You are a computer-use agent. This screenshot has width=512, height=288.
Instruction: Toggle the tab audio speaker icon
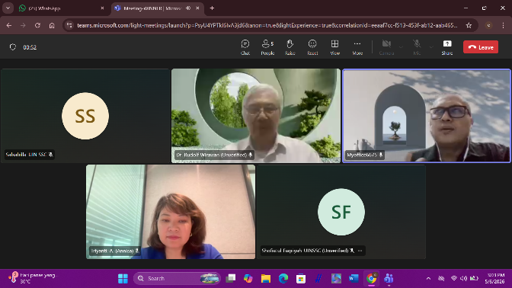click(x=188, y=8)
